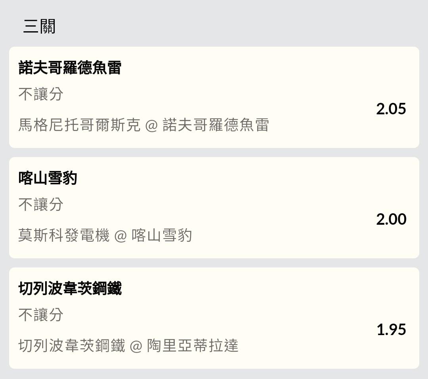This screenshot has height=379, width=428.
Task: Tap the 2.05 odds value
Action: pos(391,109)
